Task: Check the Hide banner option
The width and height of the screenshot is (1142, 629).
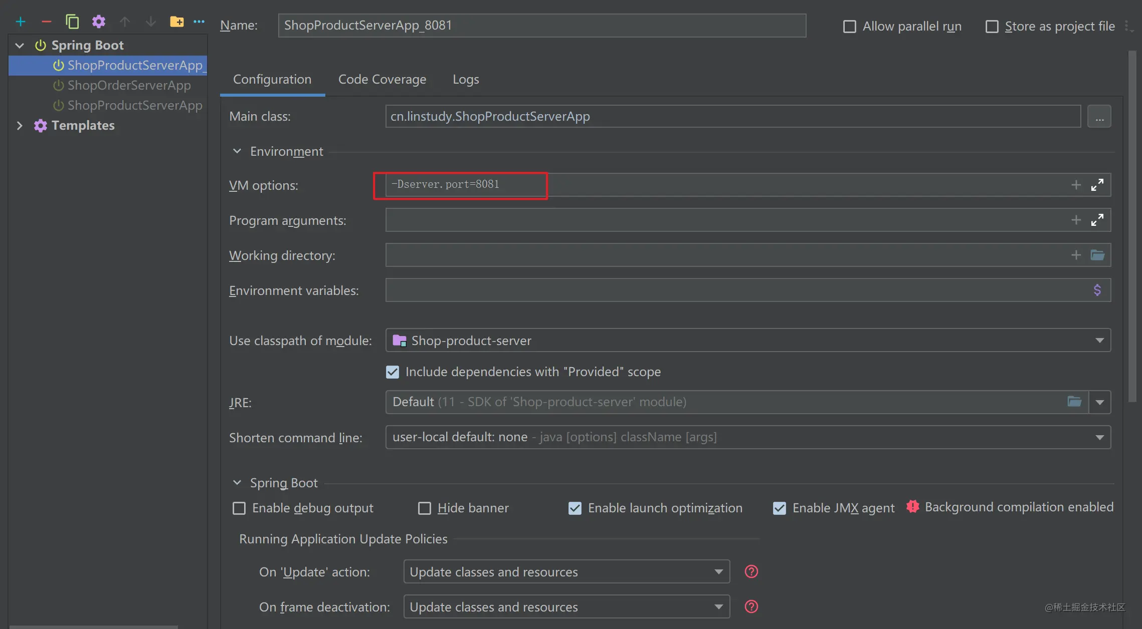Action: tap(425, 508)
